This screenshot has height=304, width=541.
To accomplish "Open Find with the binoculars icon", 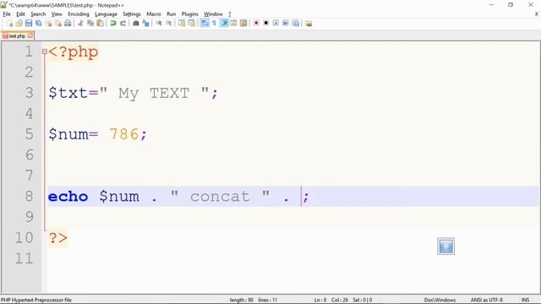I will [135, 23].
